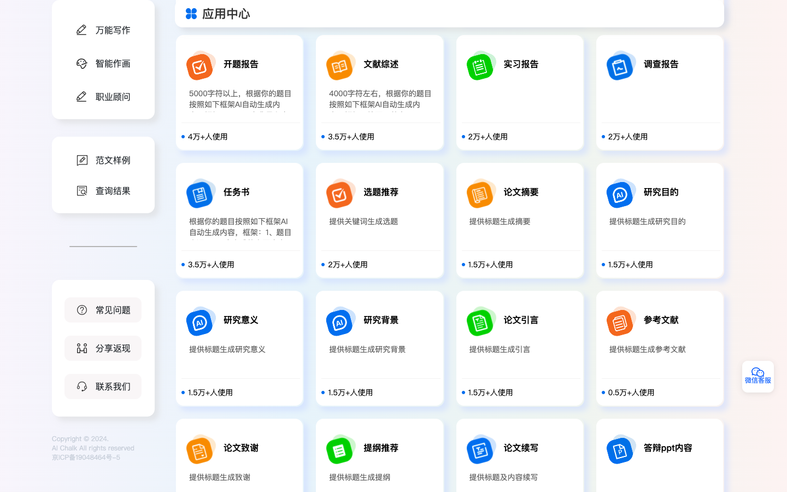Click the 参考文献 orange stack icon
Image resolution: width=787 pixels, height=492 pixels.
click(621, 322)
